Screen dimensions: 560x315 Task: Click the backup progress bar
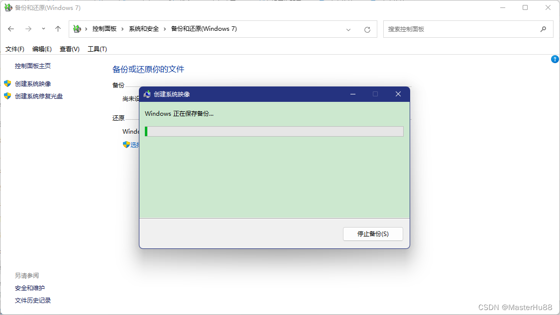(274, 132)
